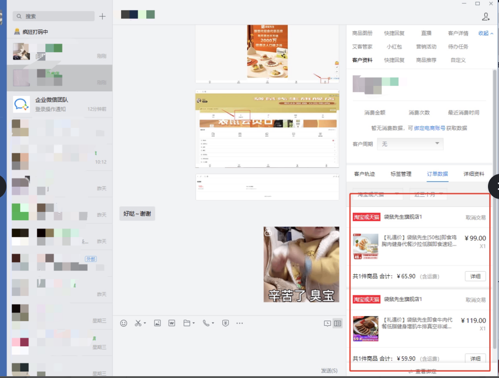499x378 pixels.
Task: Open the 客户周期 dropdown
Action: 410,144
